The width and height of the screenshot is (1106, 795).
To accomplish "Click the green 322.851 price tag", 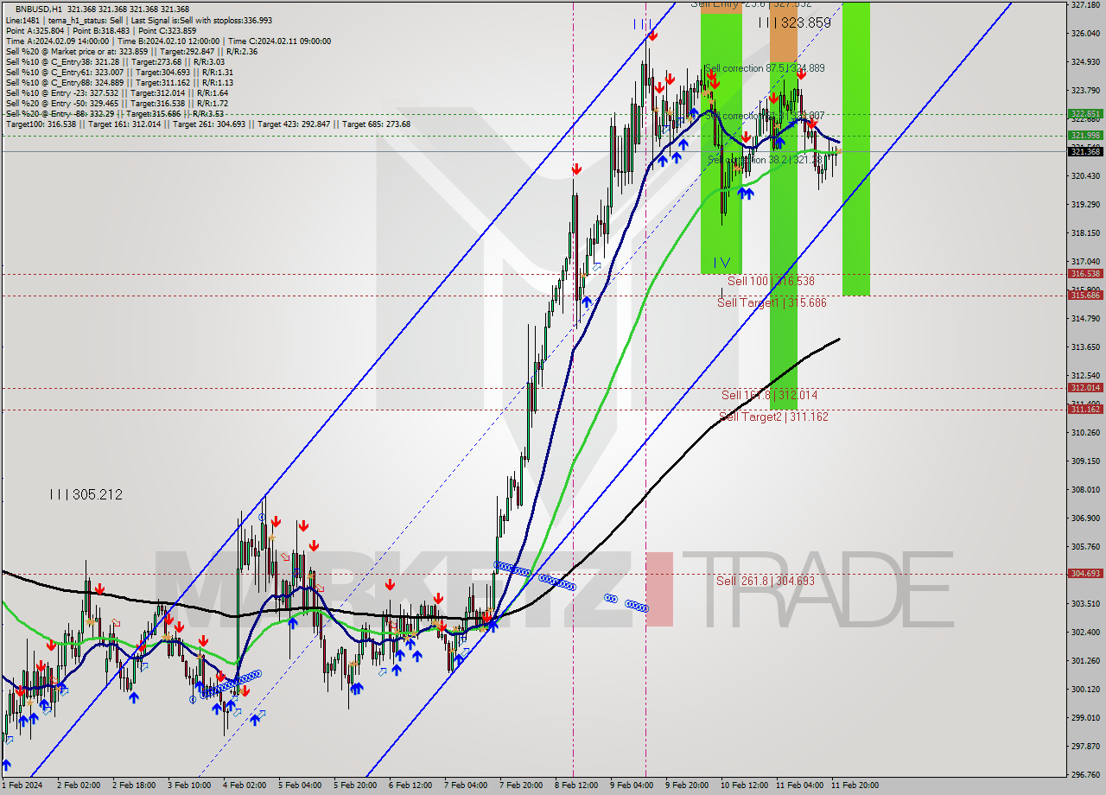I will pos(1085,113).
